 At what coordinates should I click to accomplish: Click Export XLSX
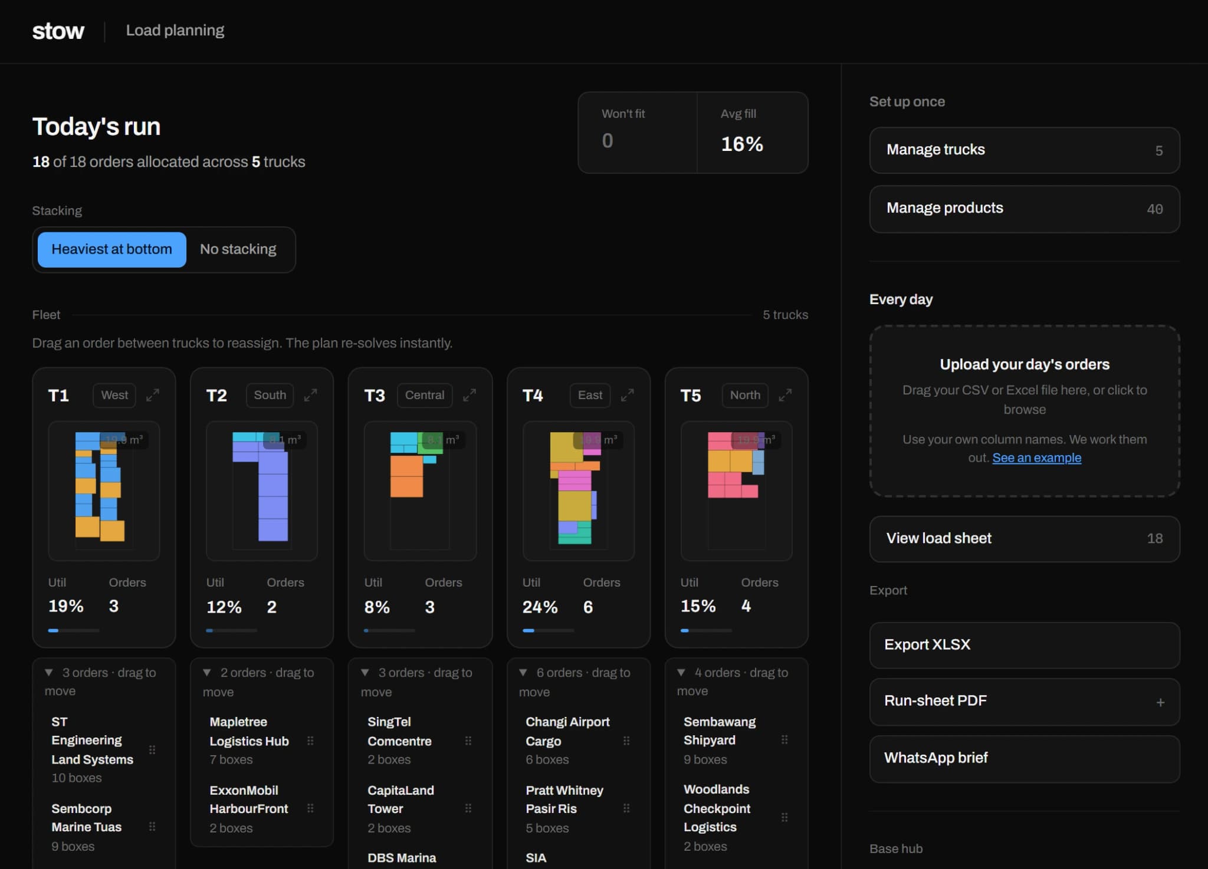tap(1025, 645)
